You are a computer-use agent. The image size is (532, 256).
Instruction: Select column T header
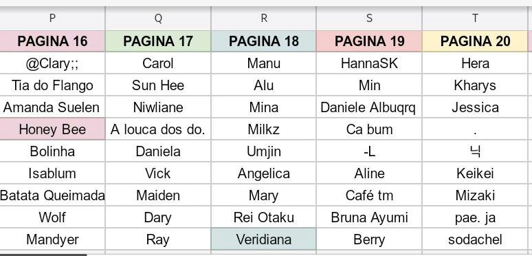(475, 18)
